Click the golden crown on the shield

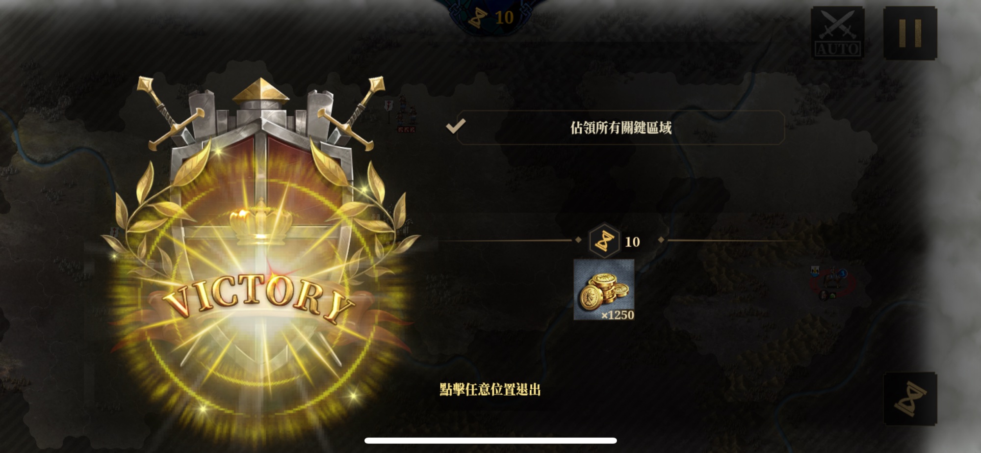260,221
